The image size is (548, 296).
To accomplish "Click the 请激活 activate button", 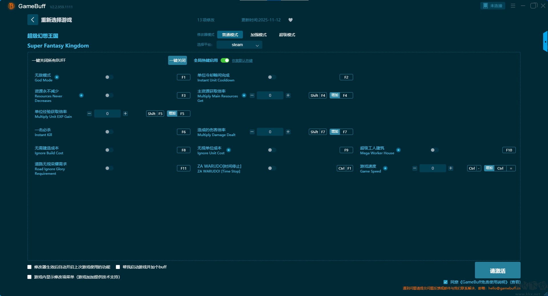I will pos(497,270).
